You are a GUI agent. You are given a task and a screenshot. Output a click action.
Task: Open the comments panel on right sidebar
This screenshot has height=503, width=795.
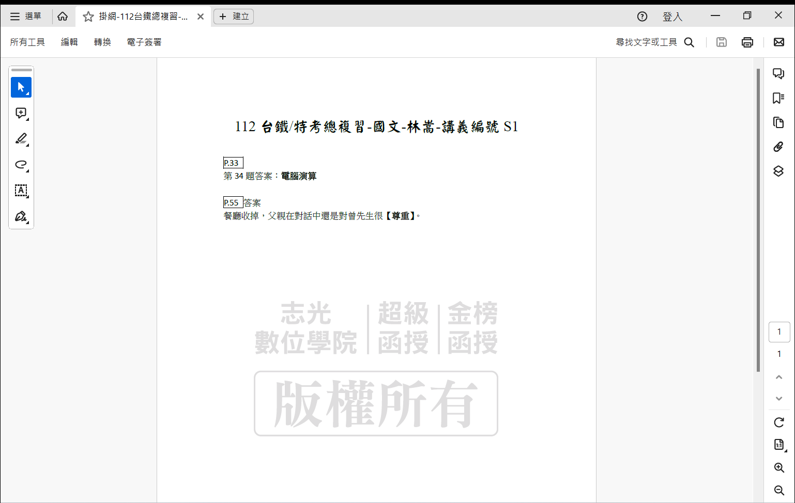click(x=778, y=73)
